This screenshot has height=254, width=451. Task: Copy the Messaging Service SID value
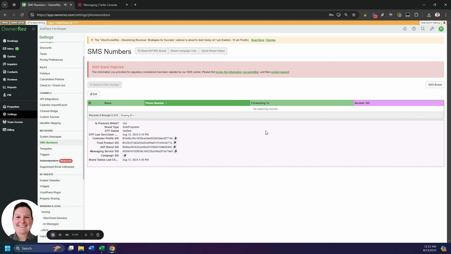click(x=175, y=151)
